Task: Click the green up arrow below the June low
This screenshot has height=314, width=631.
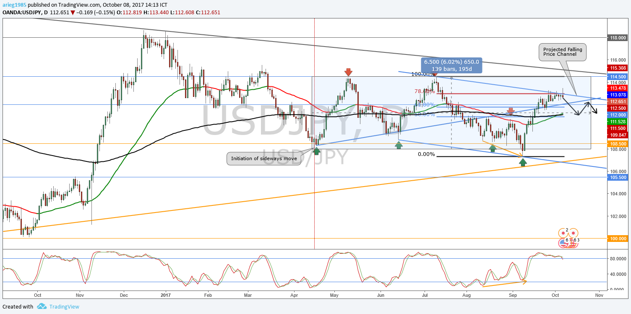Action: point(399,145)
